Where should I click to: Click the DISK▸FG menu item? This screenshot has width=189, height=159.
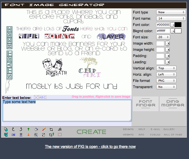tap(128, 129)
